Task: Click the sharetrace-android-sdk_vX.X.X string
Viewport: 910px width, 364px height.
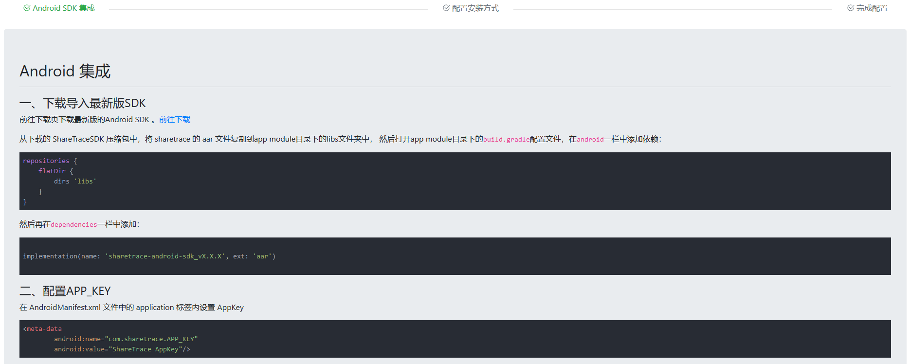Action: [165, 256]
